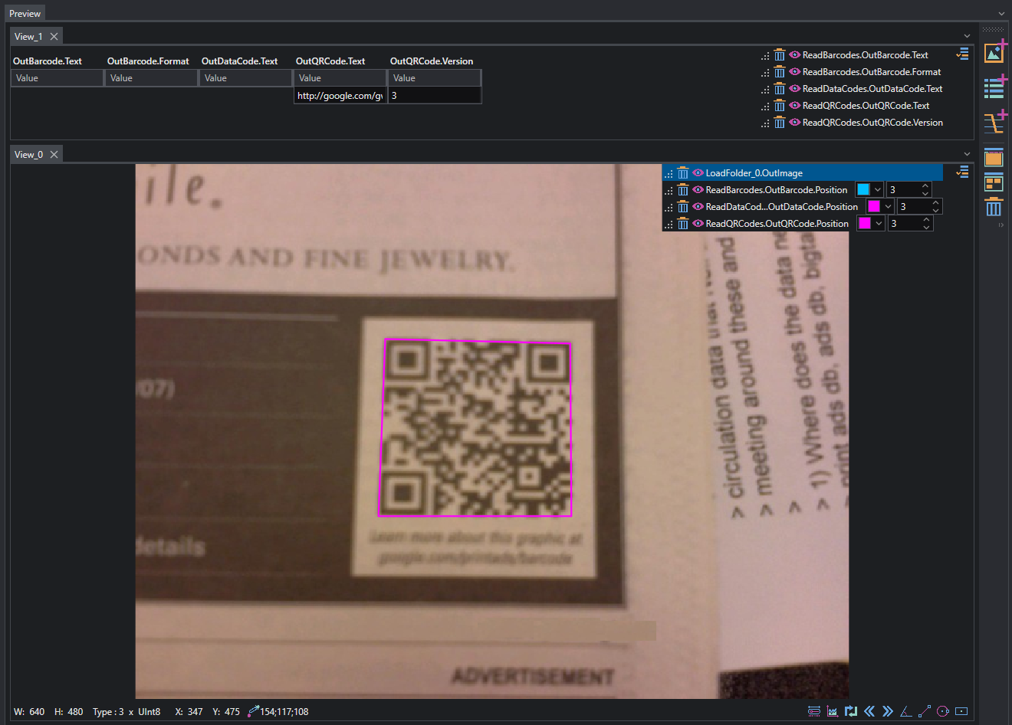The image size is (1012, 725).
Task: Expand the View_0 tab list chevron
Action: click(x=967, y=155)
